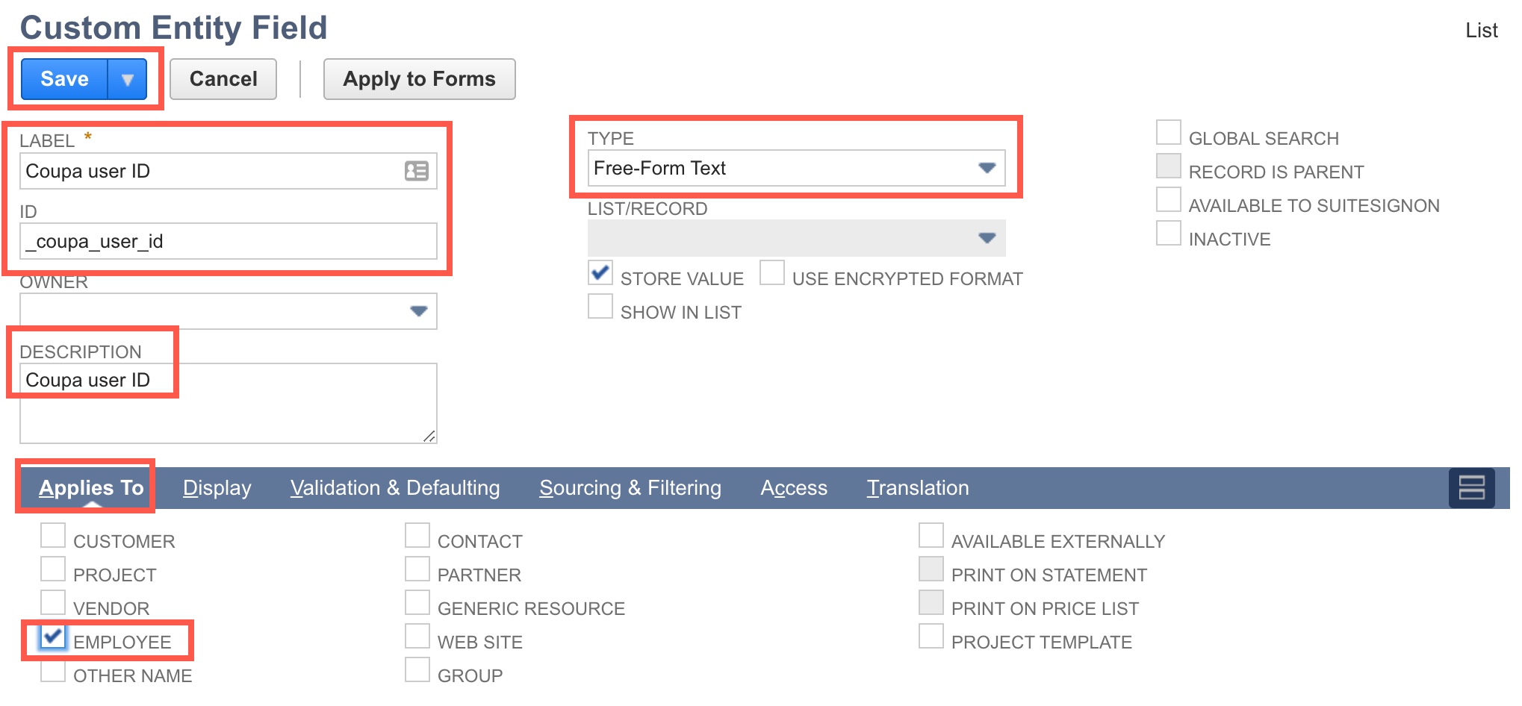Check the Partner checkbox
1522x706 pixels.
pos(417,569)
